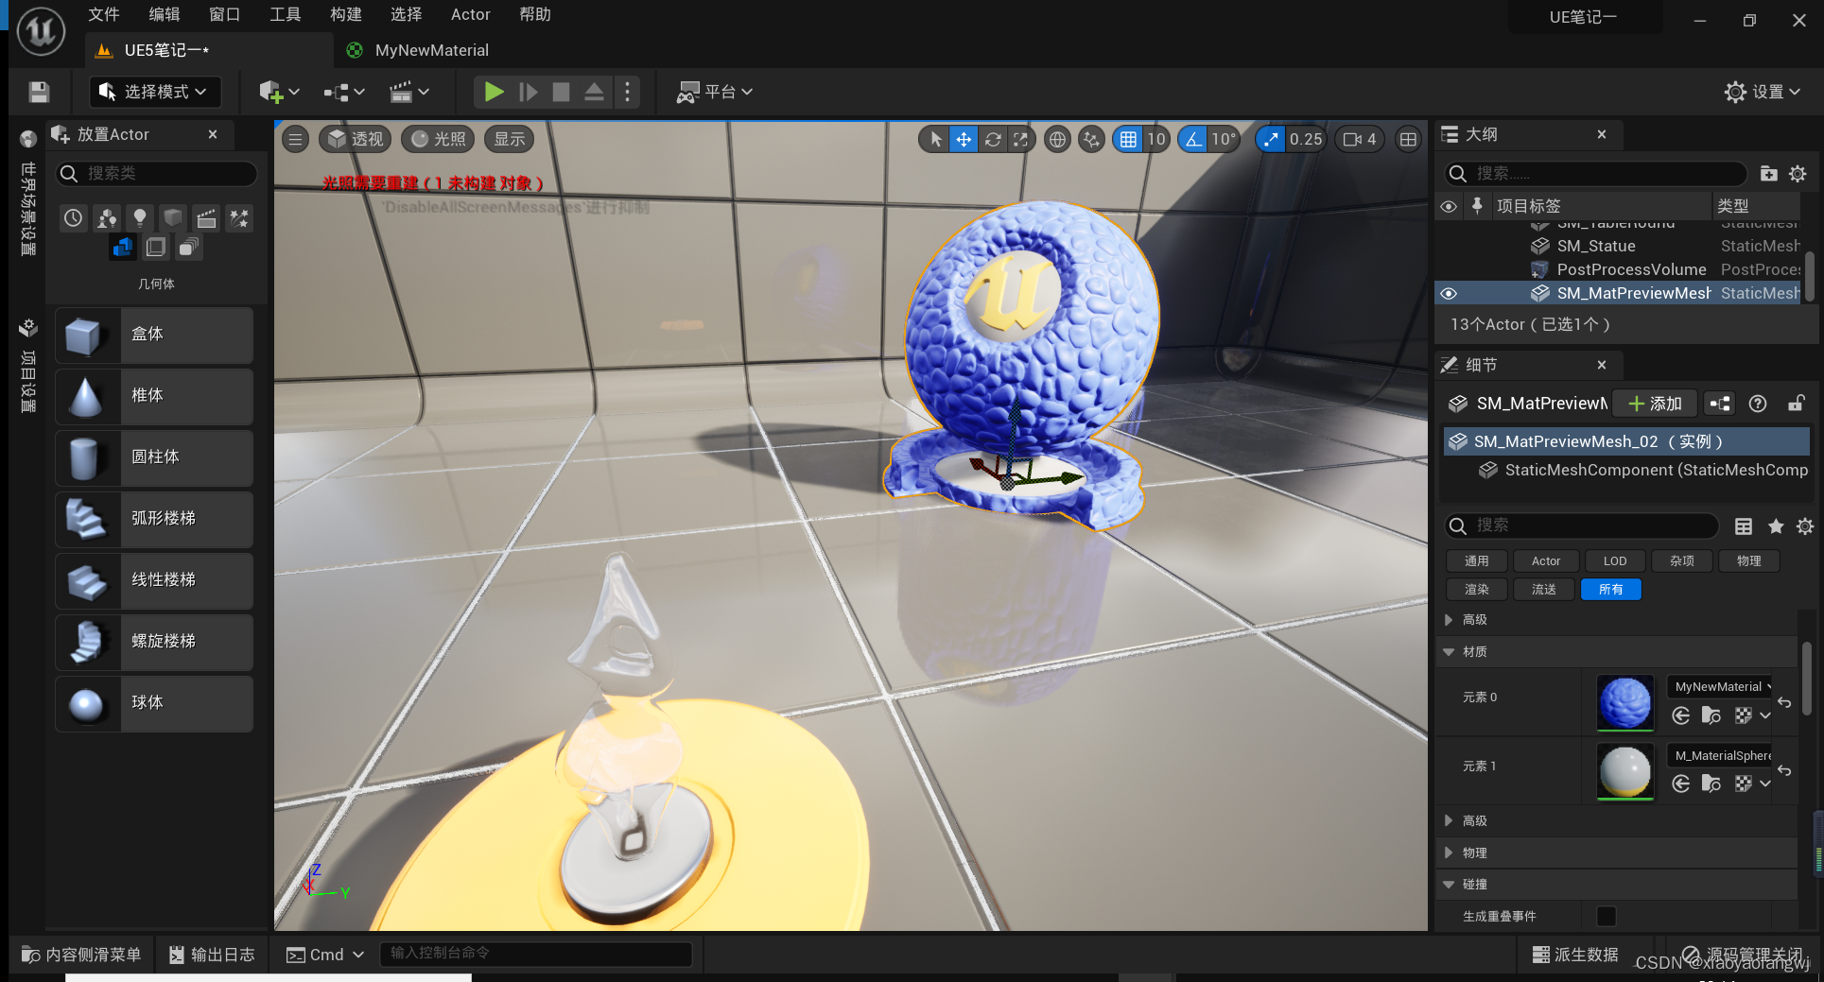This screenshot has width=1824, height=982.
Task: Open the viewport hamburger options menu
Action: point(295,140)
